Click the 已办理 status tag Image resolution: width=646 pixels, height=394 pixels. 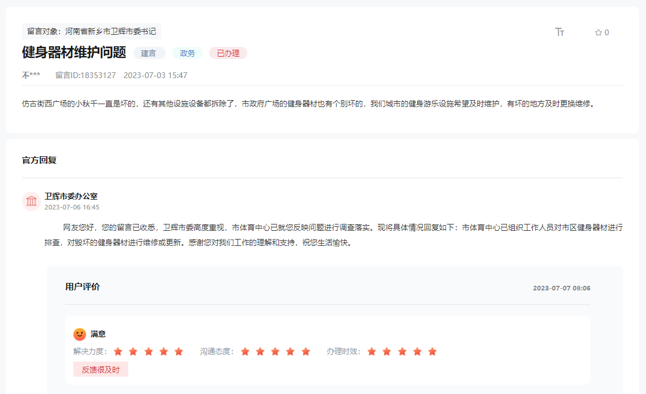click(x=228, y=53)
